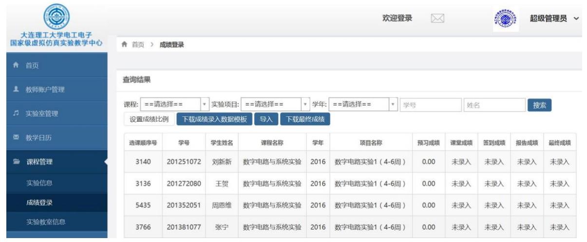Screen dimensions: 587x242
Task: Open 教学日历 in the sidebar
Action: [x=38, y=137]
